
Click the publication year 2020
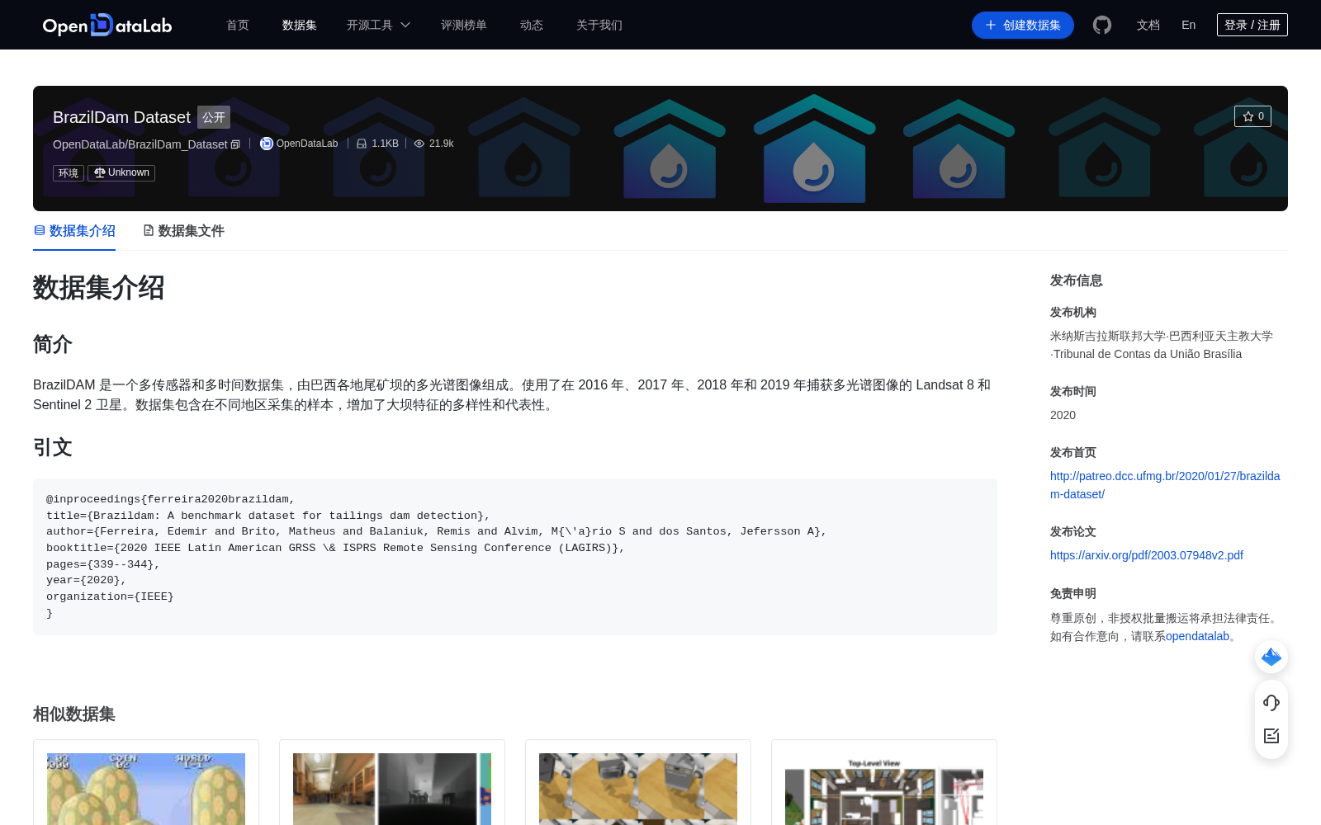(1063, 415)
